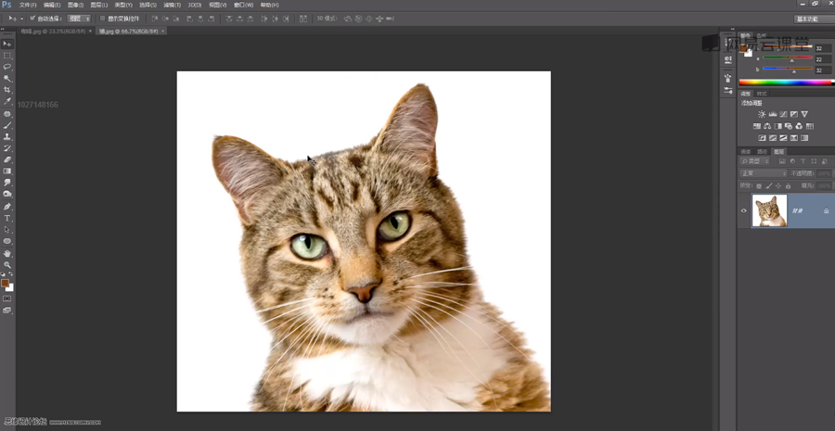The image size is (835, 431).
Task: Select the Pen tool
Action: click(7, 207)
